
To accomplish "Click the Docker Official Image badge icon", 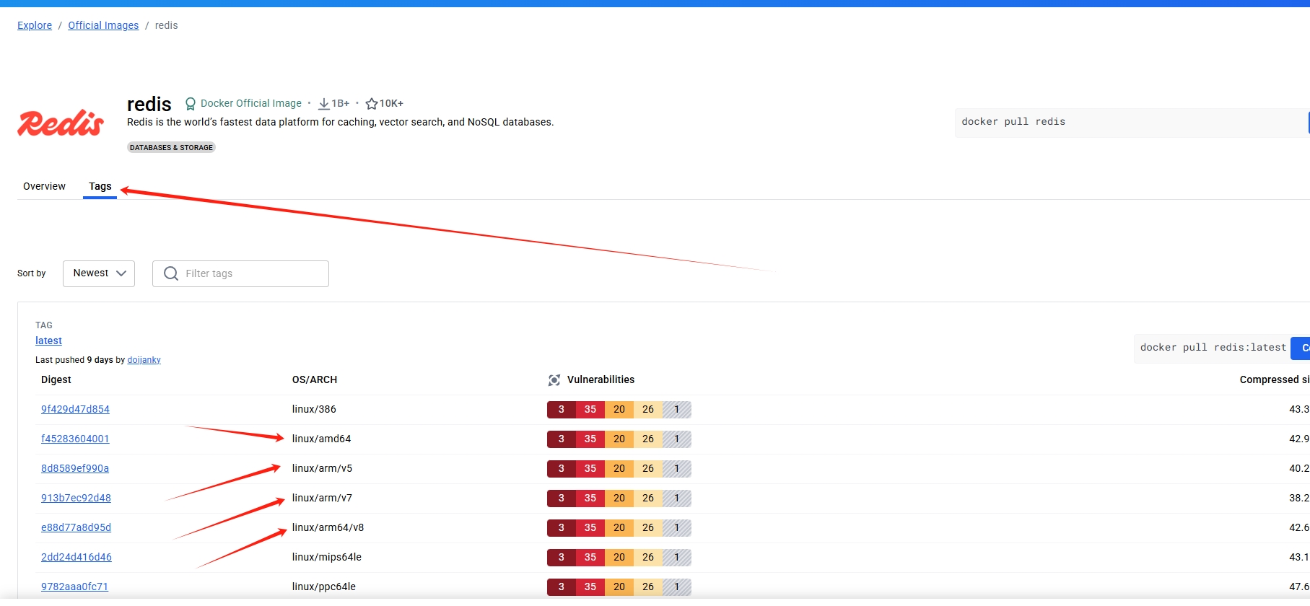I will [191, 104].
